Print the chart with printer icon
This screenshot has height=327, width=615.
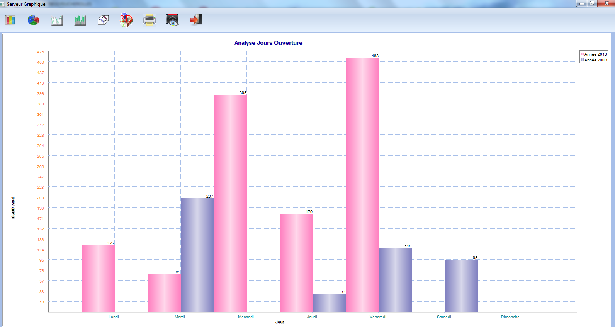coord(150,20)
